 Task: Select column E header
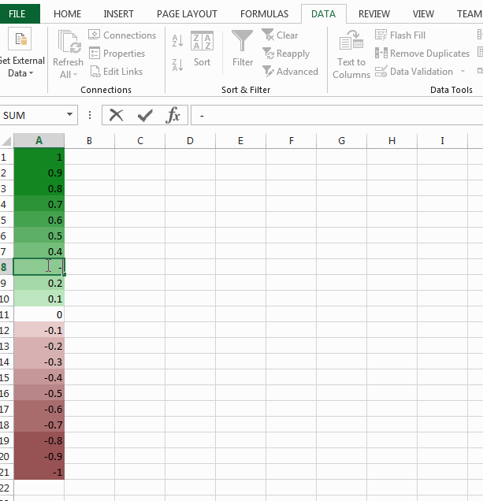coord(240,141)
